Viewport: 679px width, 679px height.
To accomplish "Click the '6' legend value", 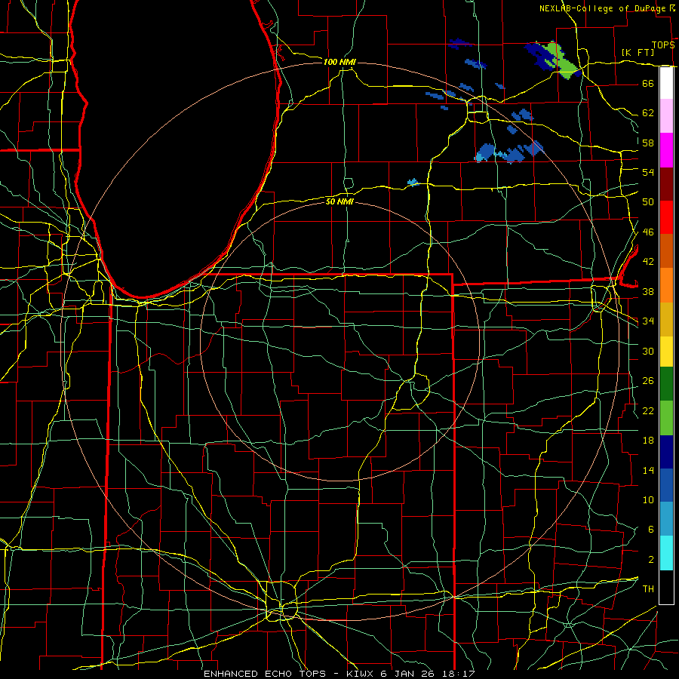I will click(x=650, y=530).
